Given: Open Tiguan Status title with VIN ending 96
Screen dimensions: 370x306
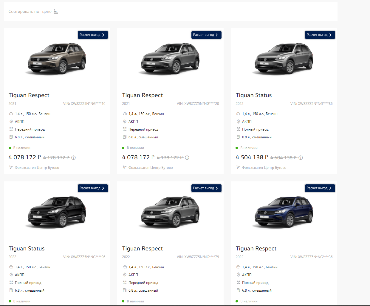Looking at the screenshot, I should pos(27,249).
